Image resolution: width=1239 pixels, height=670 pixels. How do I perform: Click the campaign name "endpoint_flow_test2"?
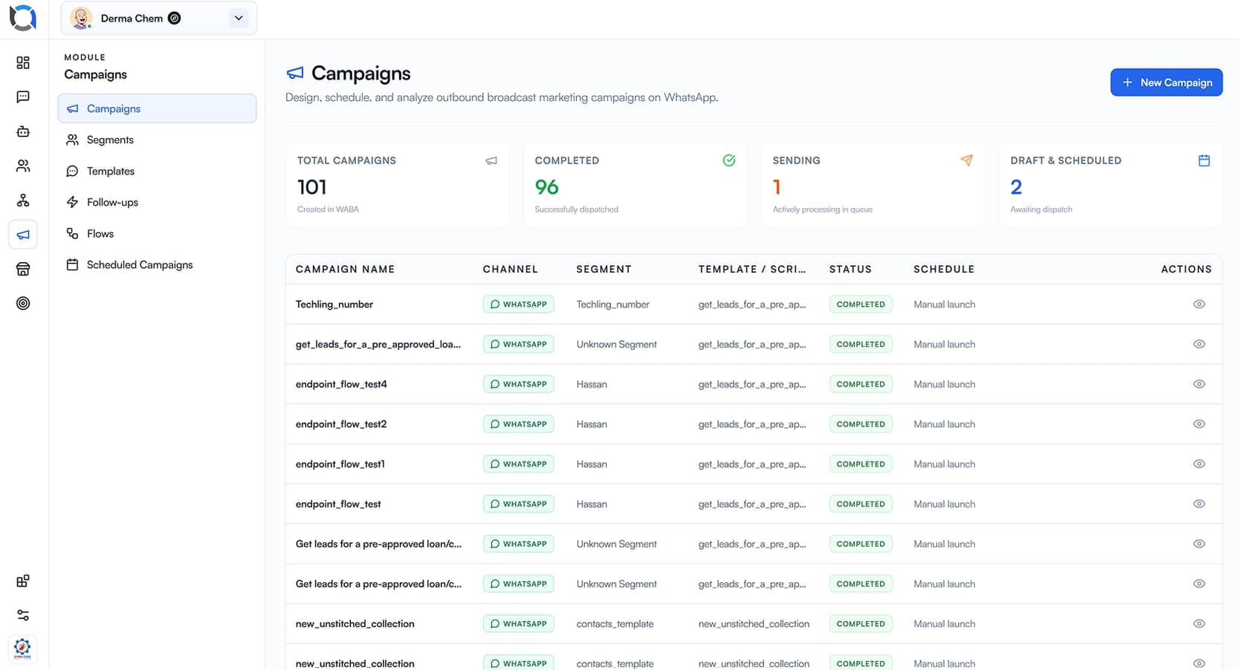[341, 424]
